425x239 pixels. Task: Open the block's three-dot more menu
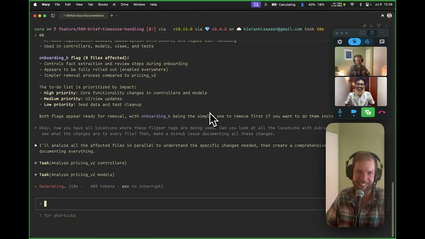tap(386, 26)
